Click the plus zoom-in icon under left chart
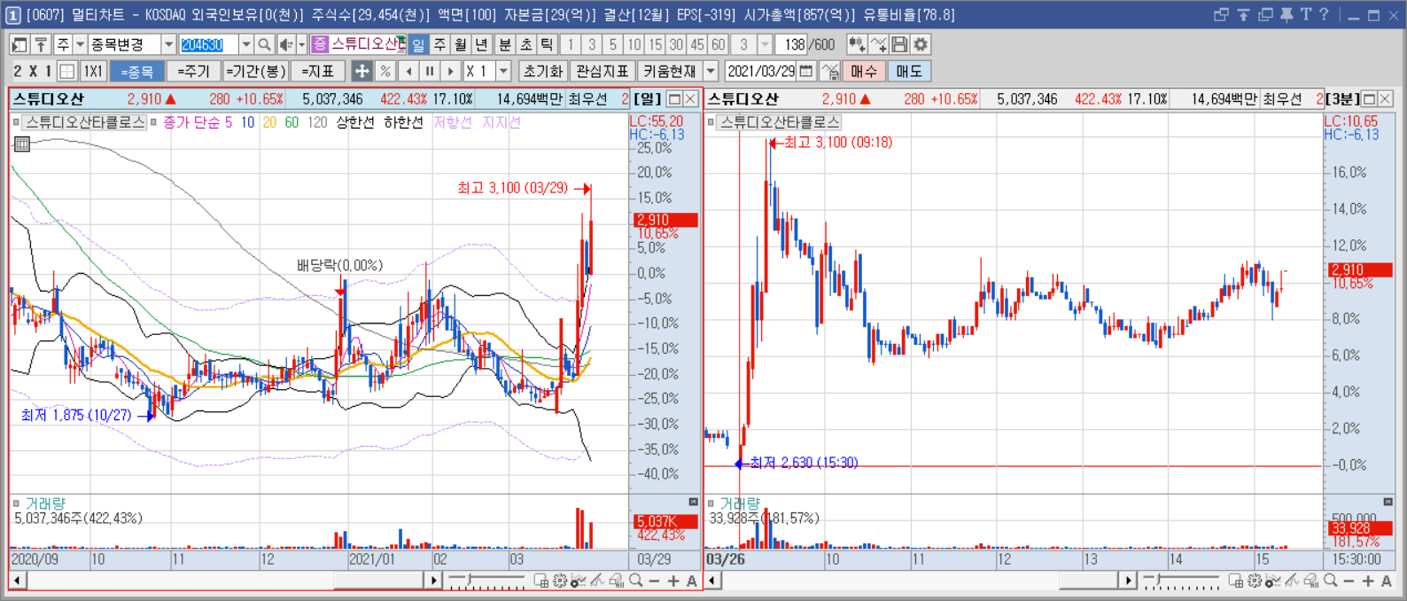The height and width of the screenshot is (601, 1407). click(673, 581)
